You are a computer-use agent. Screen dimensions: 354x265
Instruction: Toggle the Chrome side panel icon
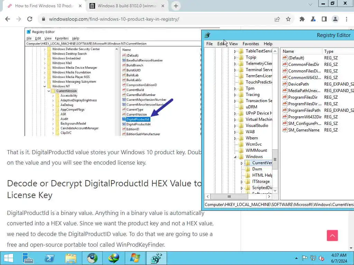click(x=324, y=19)
